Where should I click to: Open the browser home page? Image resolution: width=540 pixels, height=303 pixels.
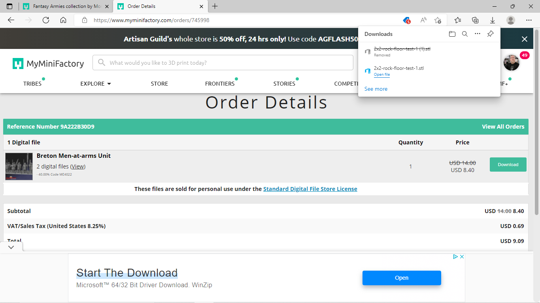coord(63,20)
